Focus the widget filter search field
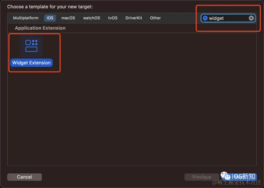The height and width of the screenshot is (188, 264). point(228,18)
